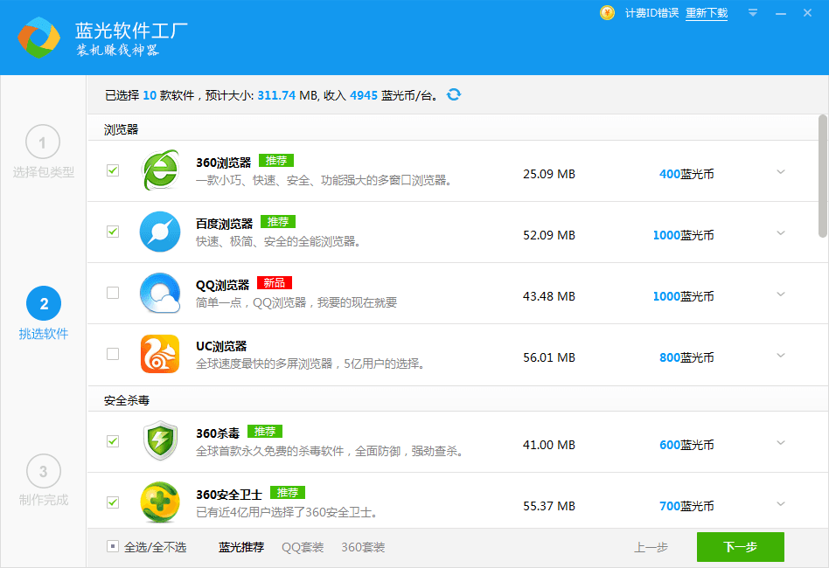
Task: Enable the UC浏览器 checkbox
Action: coord(113,354)
